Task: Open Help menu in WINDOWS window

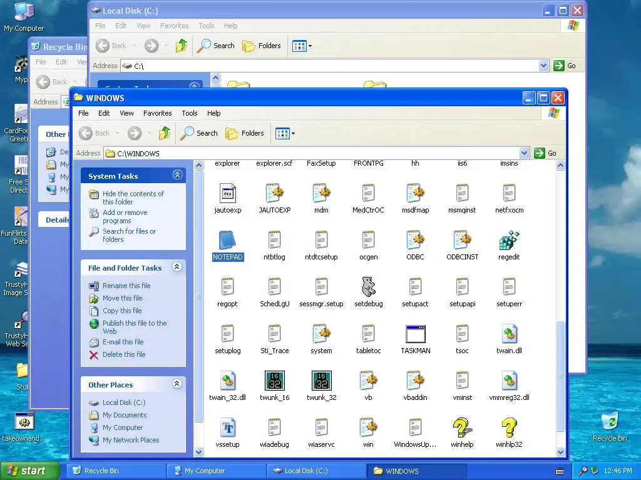Action: click(x=214, y=113)
